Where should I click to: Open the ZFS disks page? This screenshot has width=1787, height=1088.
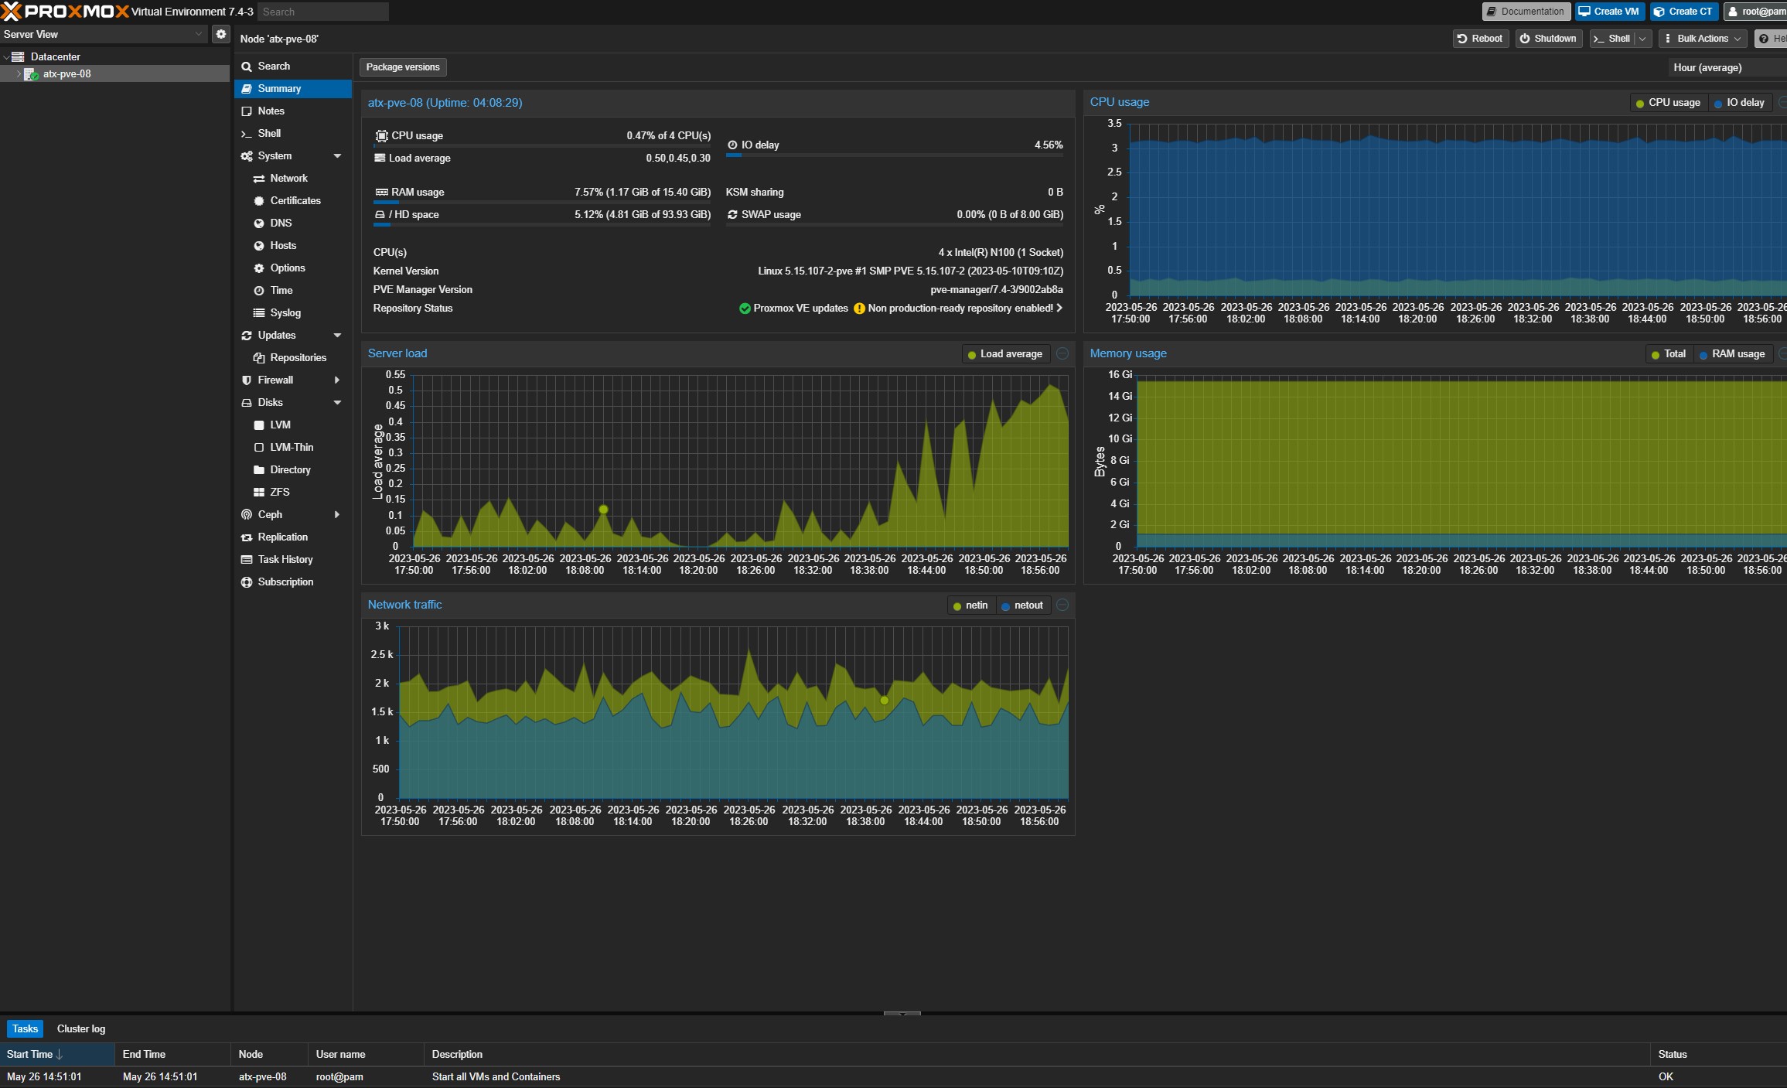point(279,492)
